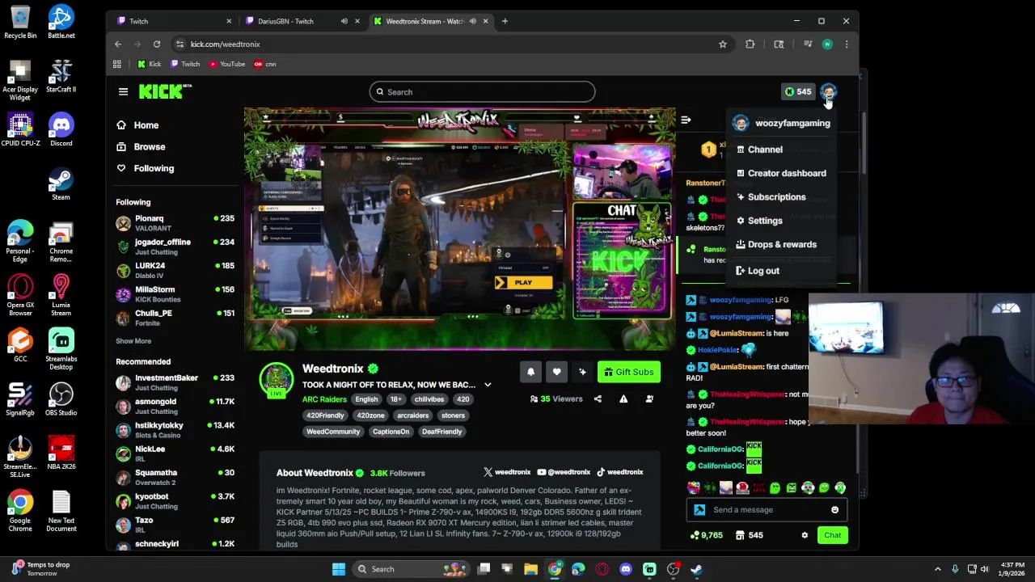The height and width of the screenshot is (582, 1035).
Task: Expand Show More under Following
Action: coord(133,341)
